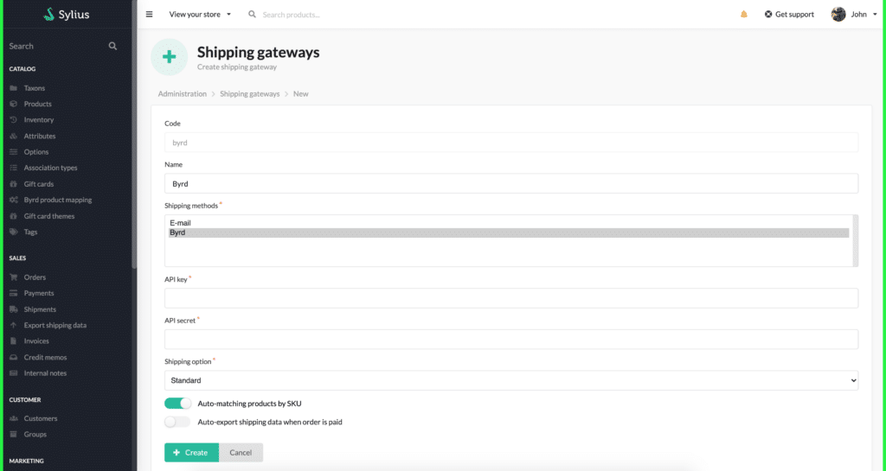
Task: Click the Byrd product mapping cogs icon
Action: point(14,200)
